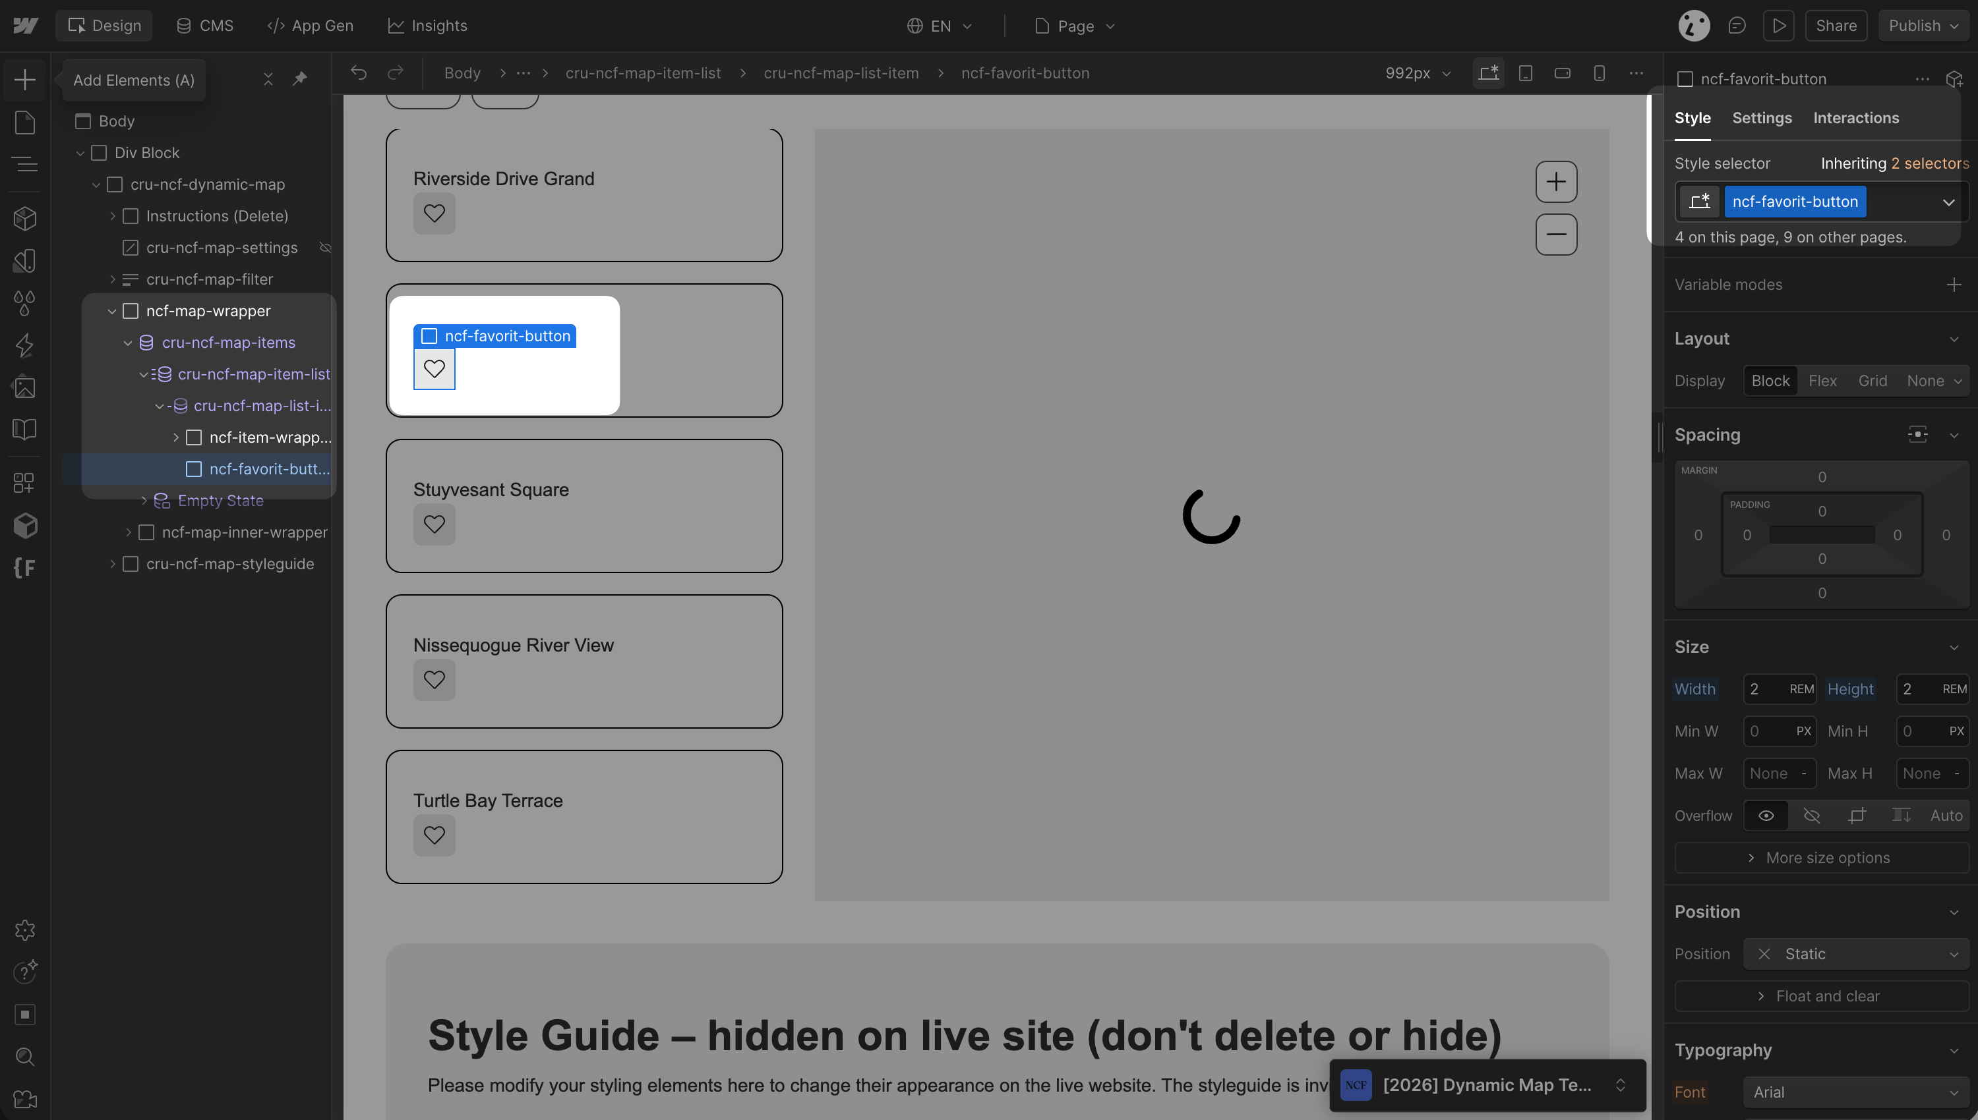Screen dimensions: 1978x1120
Task: Open the Position Static dropdown
Action: click(1857, 954)
